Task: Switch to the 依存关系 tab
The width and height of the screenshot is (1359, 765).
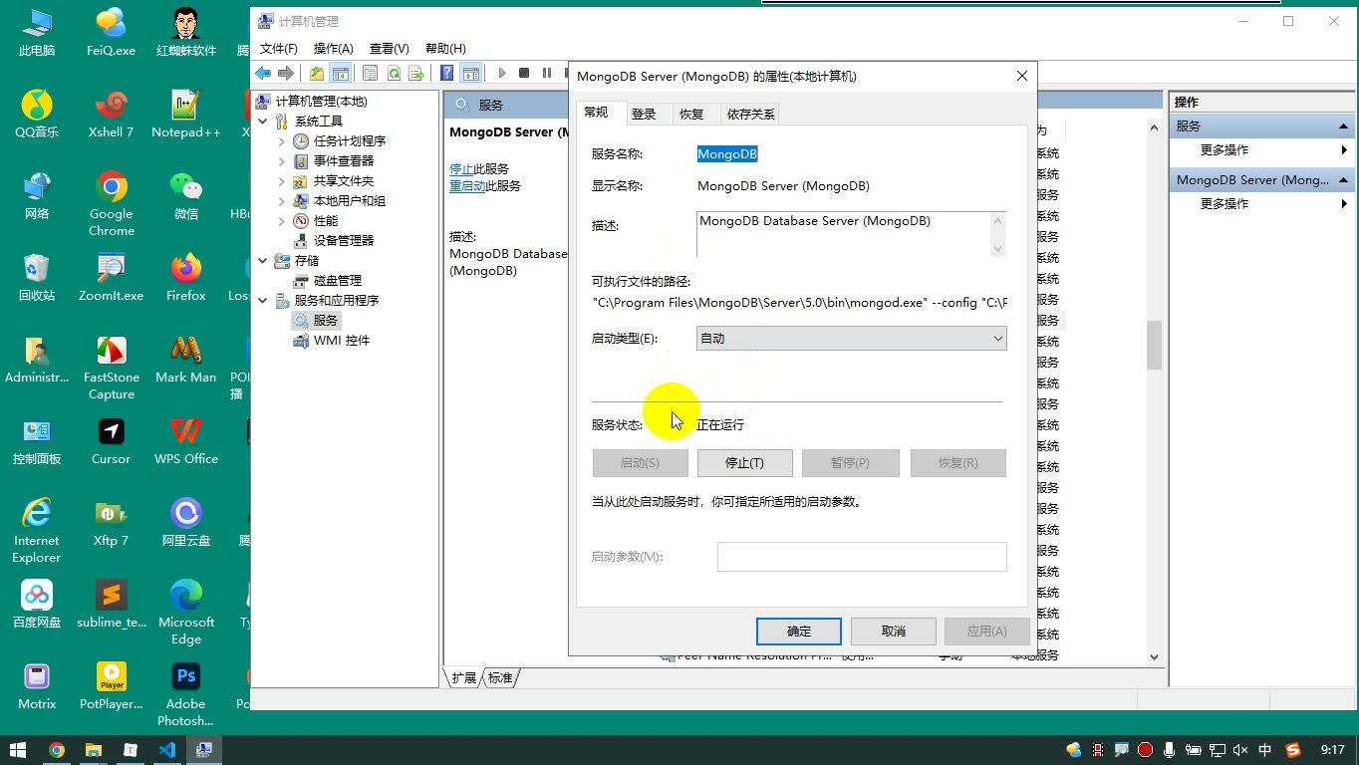Action: (x=750, y=115)
